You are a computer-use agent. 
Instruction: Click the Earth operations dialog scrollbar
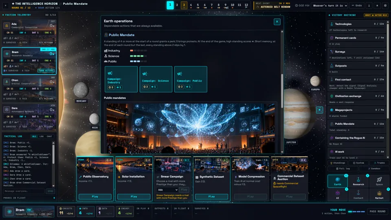click(282, 91)
